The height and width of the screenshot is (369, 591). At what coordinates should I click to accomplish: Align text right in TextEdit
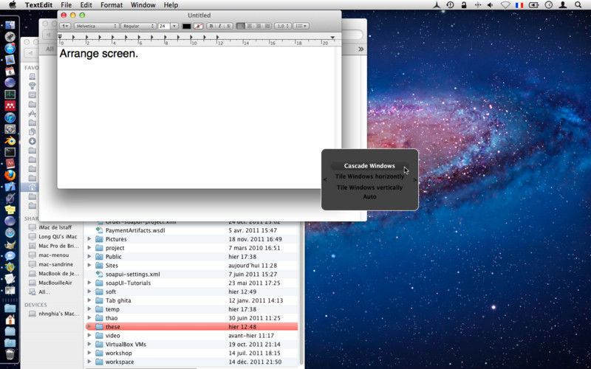pos(258,26)
